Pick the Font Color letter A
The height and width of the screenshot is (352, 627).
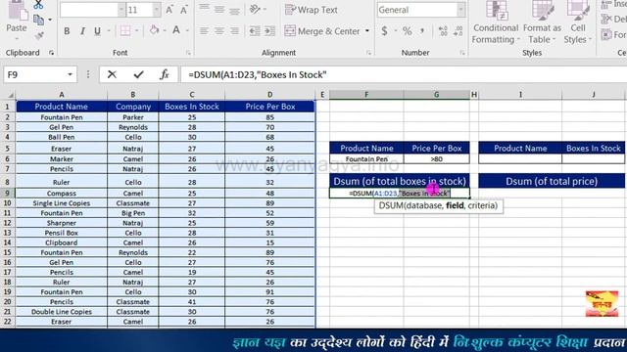(176, 30)
